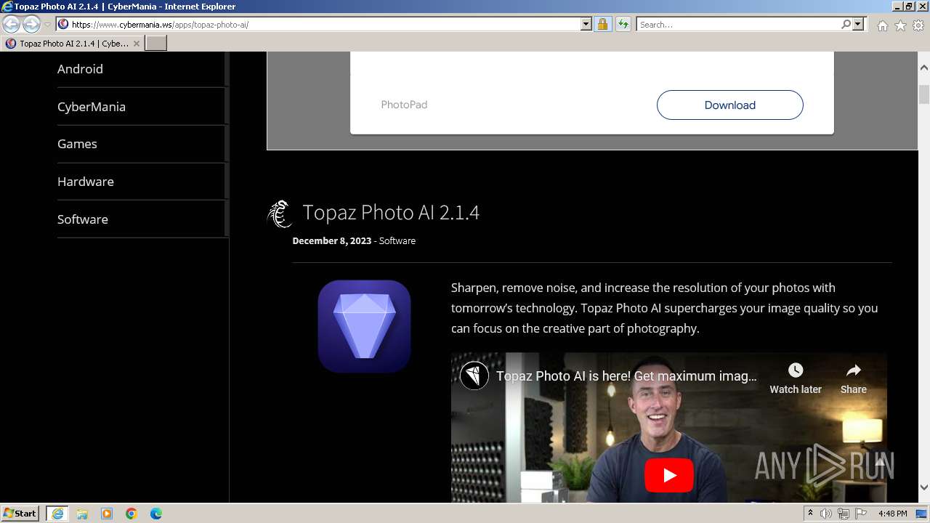
Task: Open the Hardware sidebar category
Action: point(86,182)
